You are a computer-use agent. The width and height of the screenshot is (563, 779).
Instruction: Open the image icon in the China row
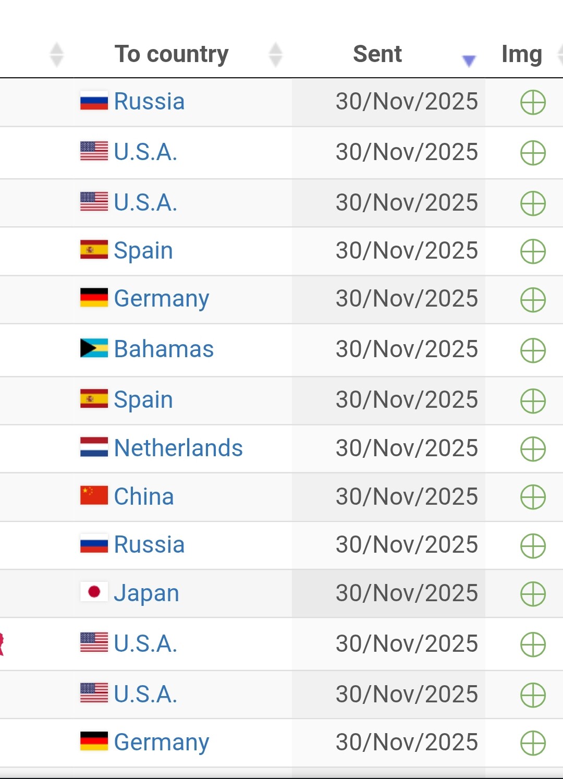(x=533, y=497)
